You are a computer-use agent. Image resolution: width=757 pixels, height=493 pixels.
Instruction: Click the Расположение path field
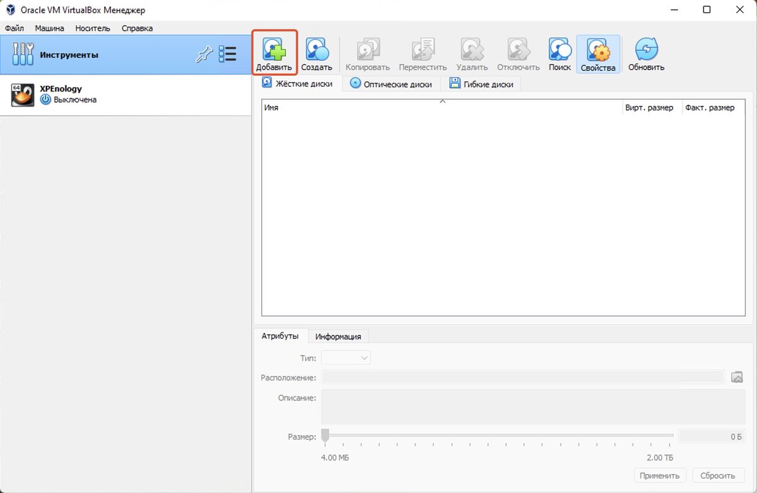click(x=522, y=377)
